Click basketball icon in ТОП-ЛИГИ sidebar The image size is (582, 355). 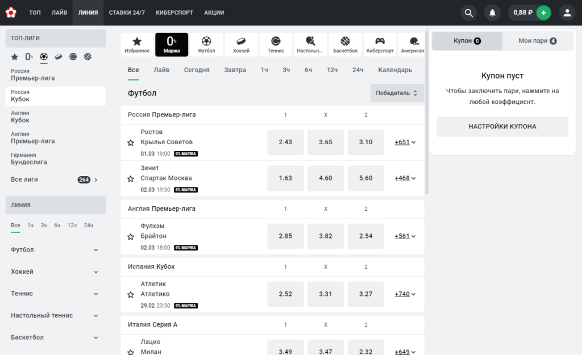(x=88, y=57)
